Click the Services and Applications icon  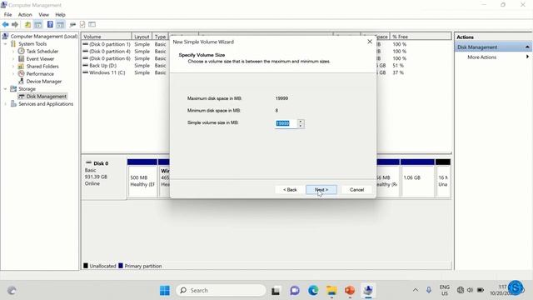13,103
